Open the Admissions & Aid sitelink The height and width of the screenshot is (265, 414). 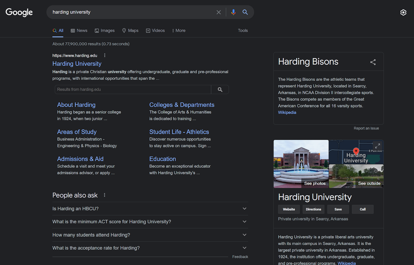tap(80, 159)
